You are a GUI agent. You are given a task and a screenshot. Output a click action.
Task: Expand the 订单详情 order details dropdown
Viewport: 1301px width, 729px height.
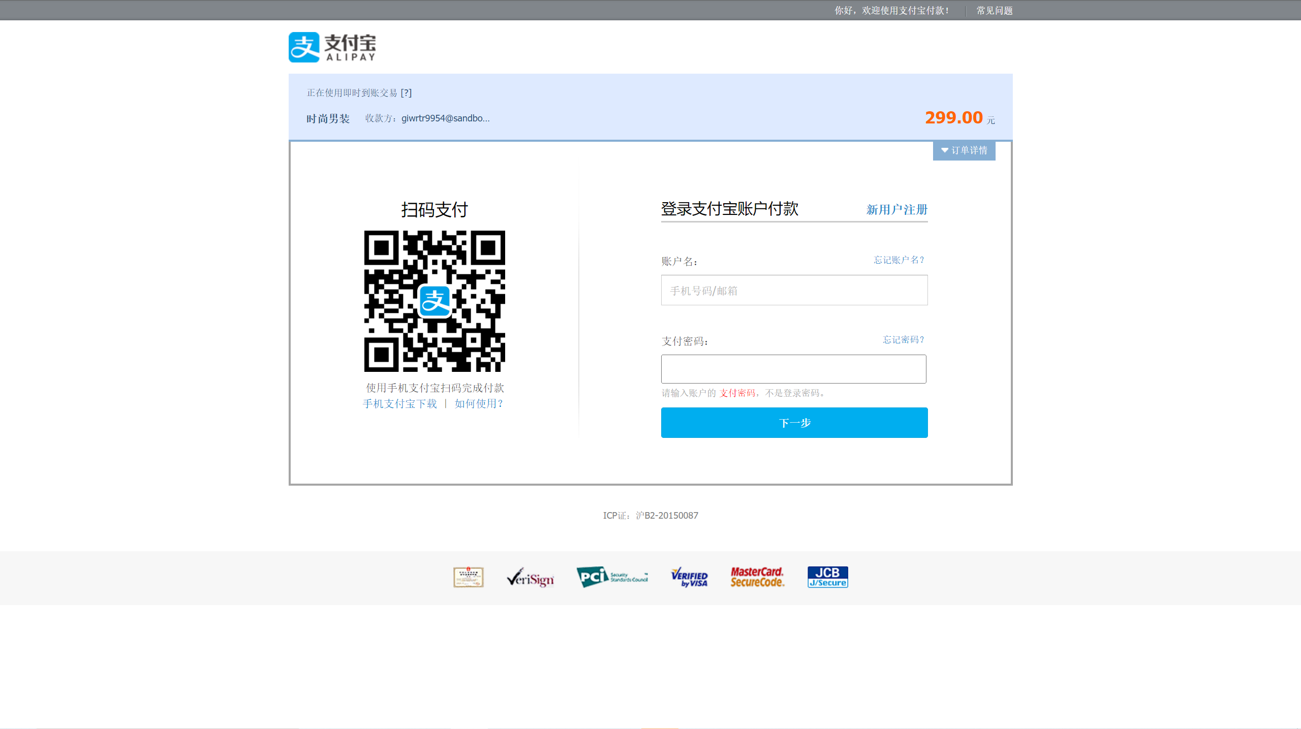964,150
